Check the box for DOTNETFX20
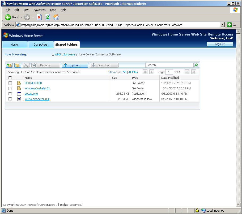Screen dimensions: 242x214 coord(10,83)
